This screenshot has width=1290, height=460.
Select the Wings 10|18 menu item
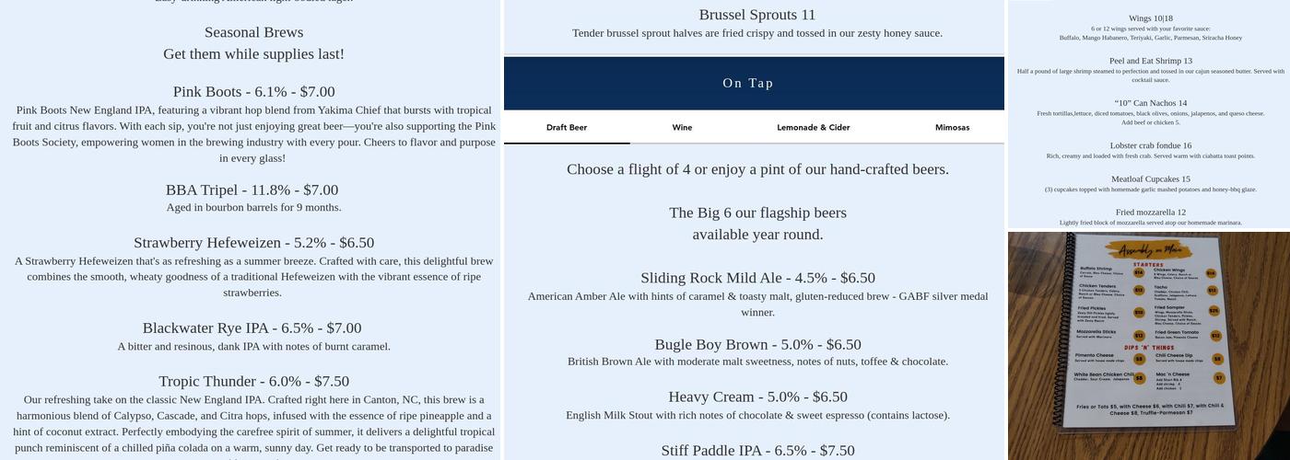(1150, 18)
